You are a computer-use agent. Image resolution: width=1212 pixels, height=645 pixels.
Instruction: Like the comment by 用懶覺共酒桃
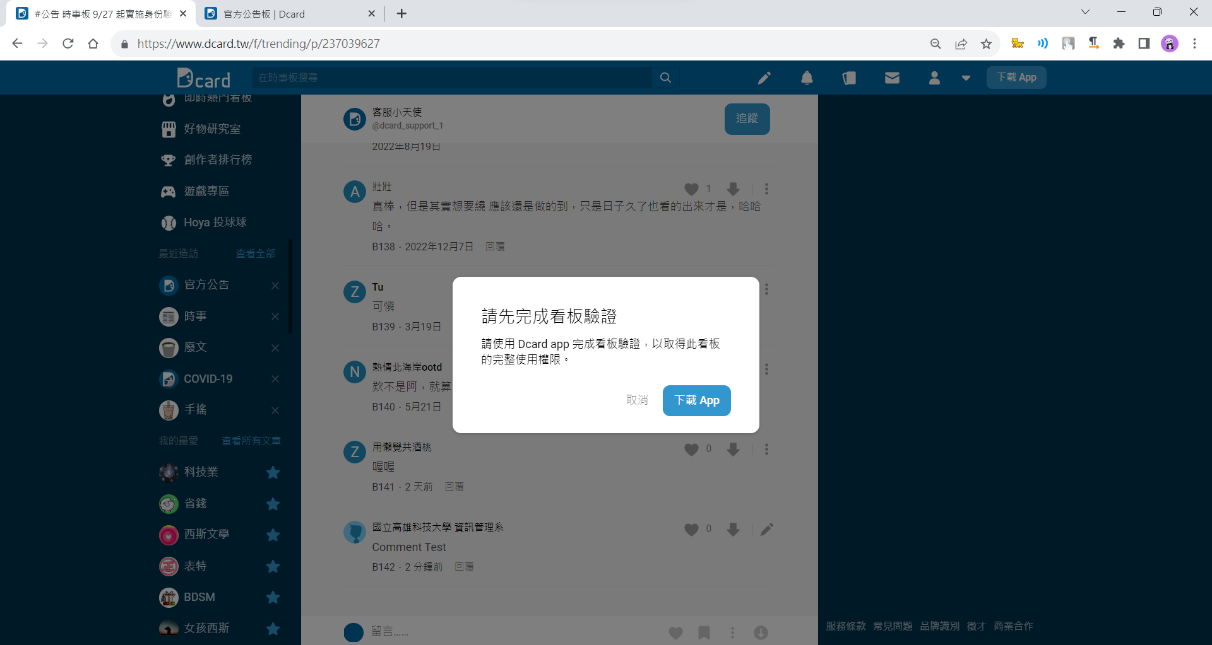(x=691, y=450)
